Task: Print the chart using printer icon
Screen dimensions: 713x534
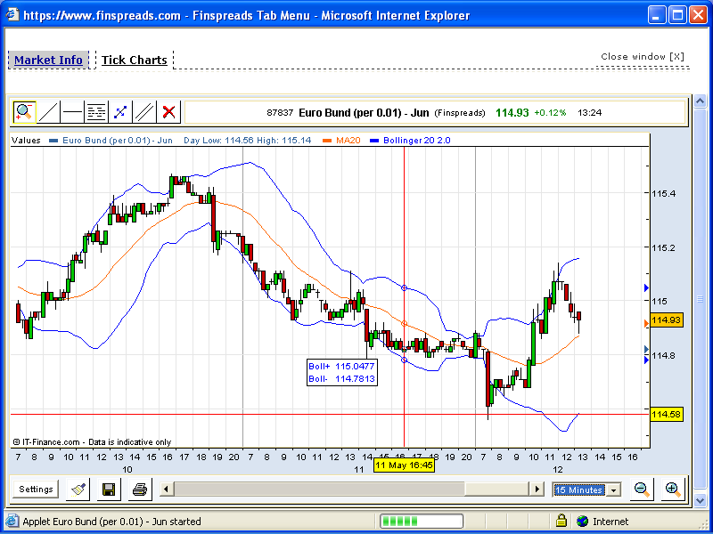Action: [139, 489]
